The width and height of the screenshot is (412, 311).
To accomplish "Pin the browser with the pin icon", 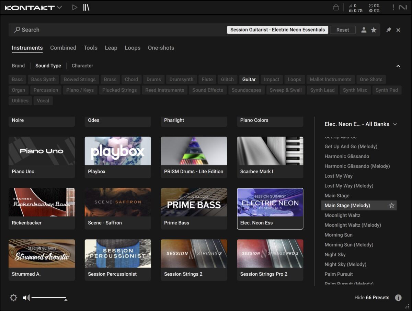I will point(389,30).
